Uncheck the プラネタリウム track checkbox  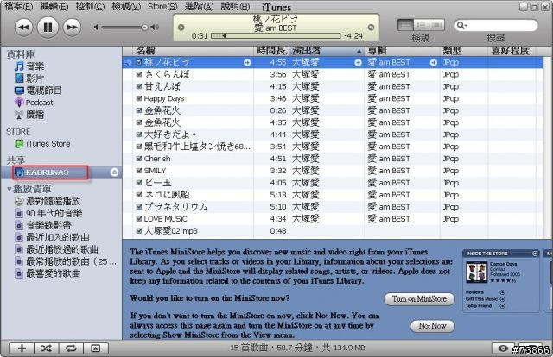[139, 207]
